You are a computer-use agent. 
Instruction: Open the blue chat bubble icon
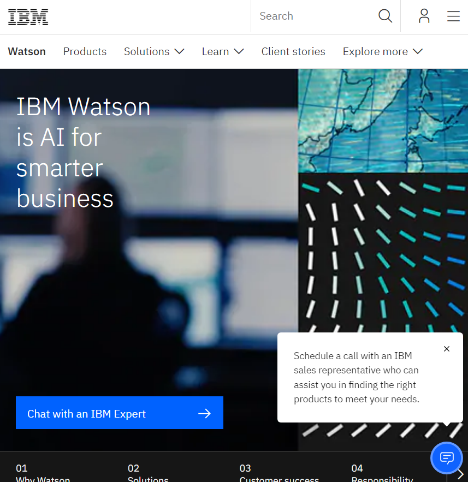[447, 458]
